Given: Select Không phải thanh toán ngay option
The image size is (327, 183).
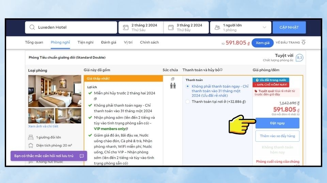Looking at the screenshot, I should click(188, 86).
